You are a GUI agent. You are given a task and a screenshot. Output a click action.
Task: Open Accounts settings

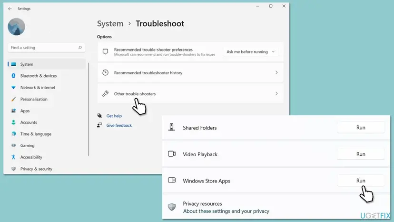click(29, 122)
